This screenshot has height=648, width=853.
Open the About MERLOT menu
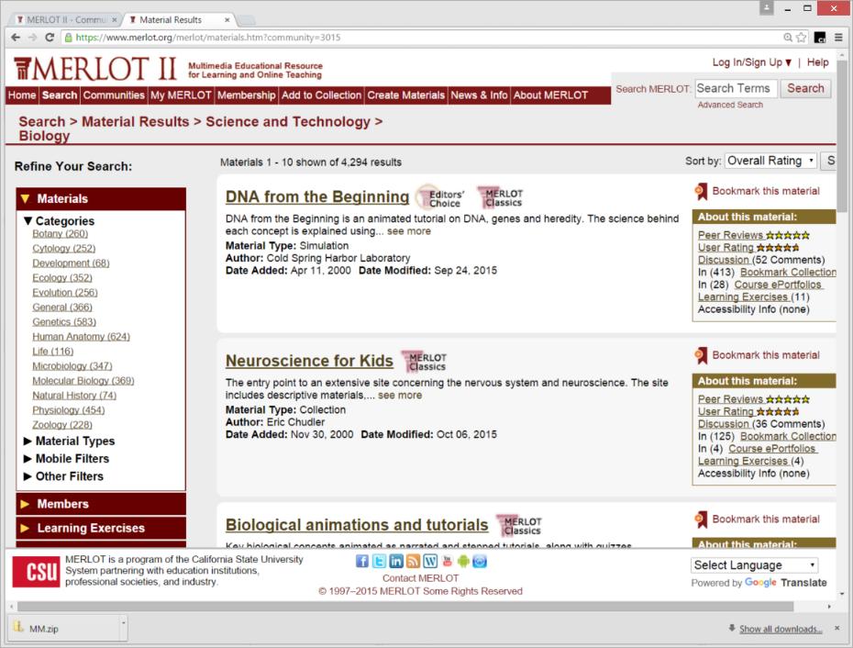tap(550, 95)
